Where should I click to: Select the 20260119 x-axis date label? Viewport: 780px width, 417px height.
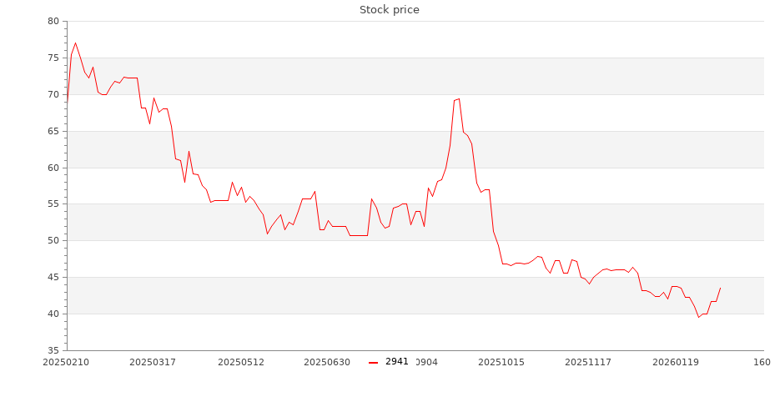tap(676, 363)
